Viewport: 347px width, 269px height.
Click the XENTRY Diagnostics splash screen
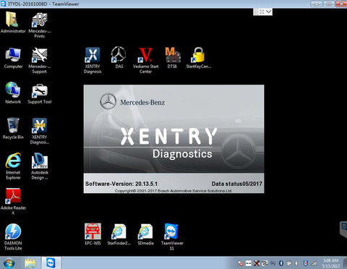tap(173, 139)
